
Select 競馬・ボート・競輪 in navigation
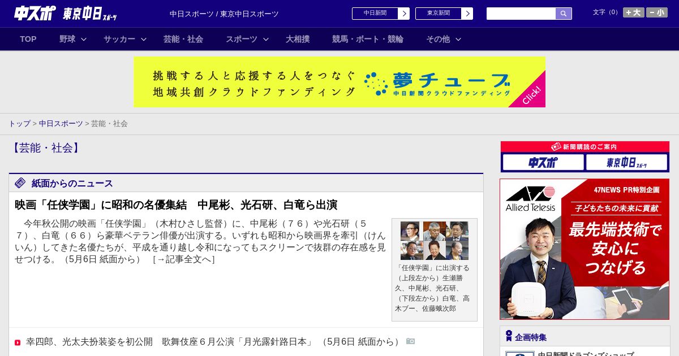click(368, 39)
